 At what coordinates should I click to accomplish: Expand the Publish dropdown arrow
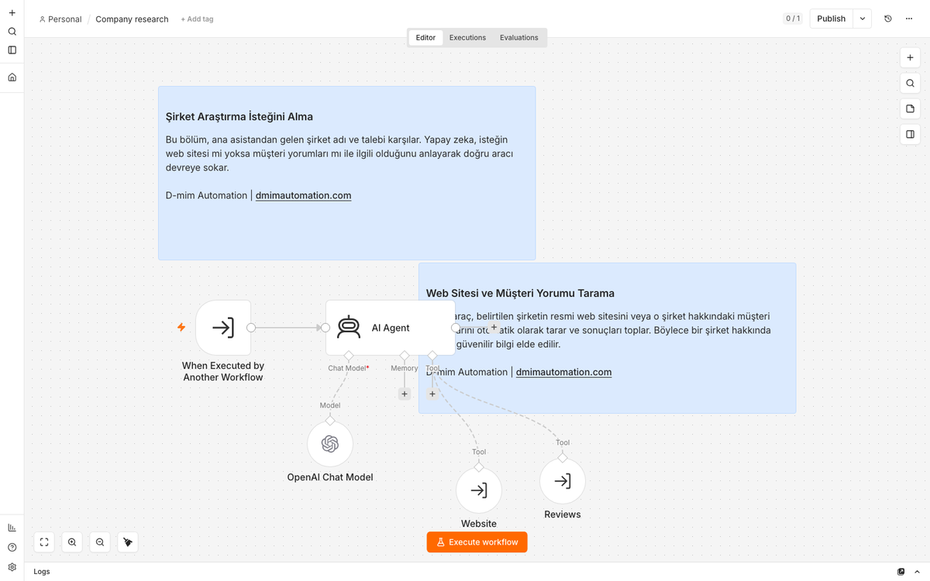click(863, 19)
